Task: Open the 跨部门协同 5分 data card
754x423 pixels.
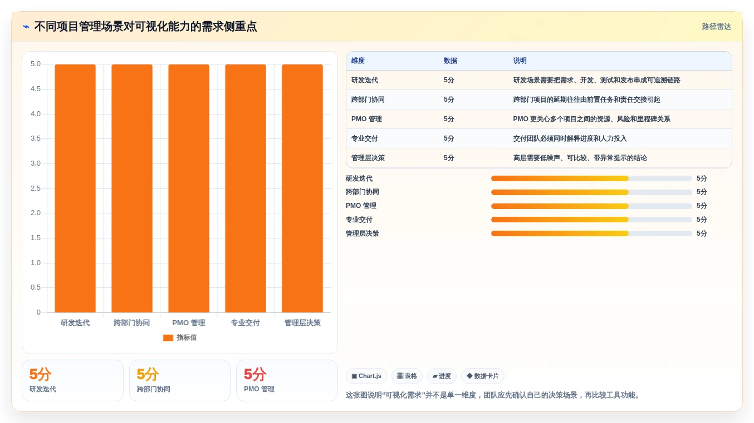Action: pyautogui.click(x=180, y=381)
